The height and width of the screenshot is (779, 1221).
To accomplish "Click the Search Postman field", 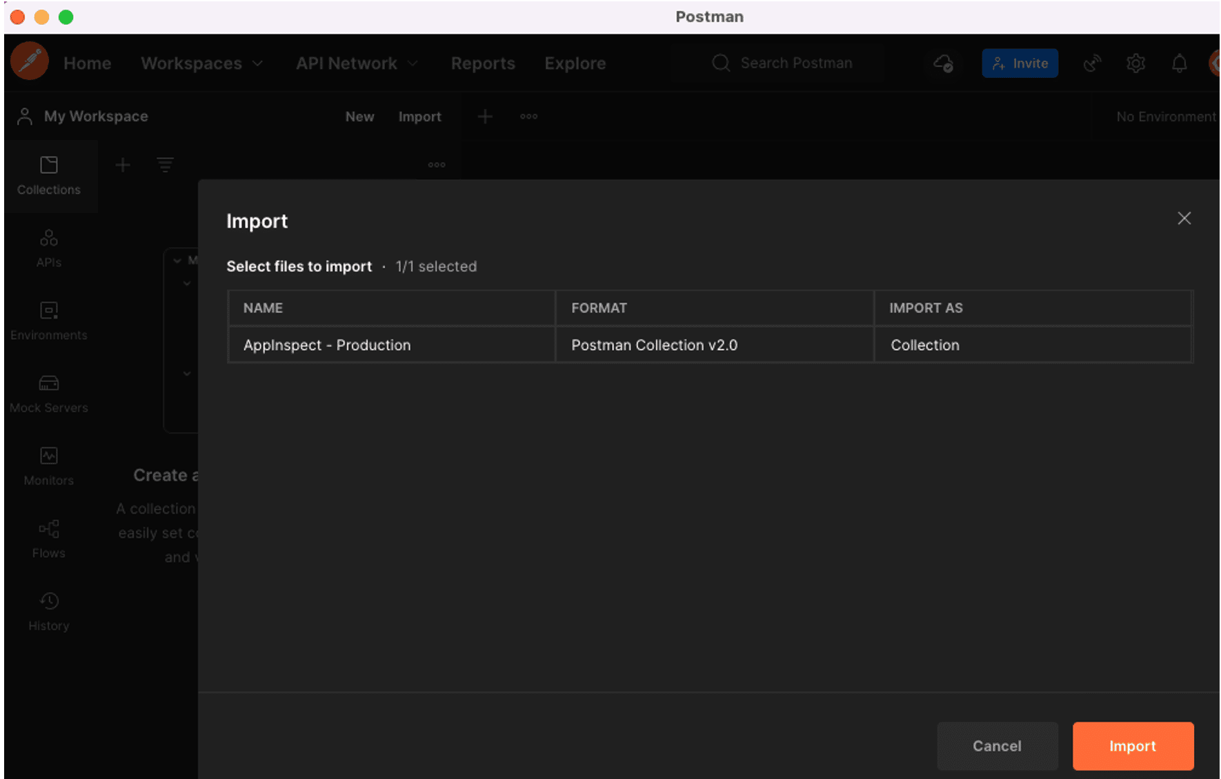I will (777, 63).
